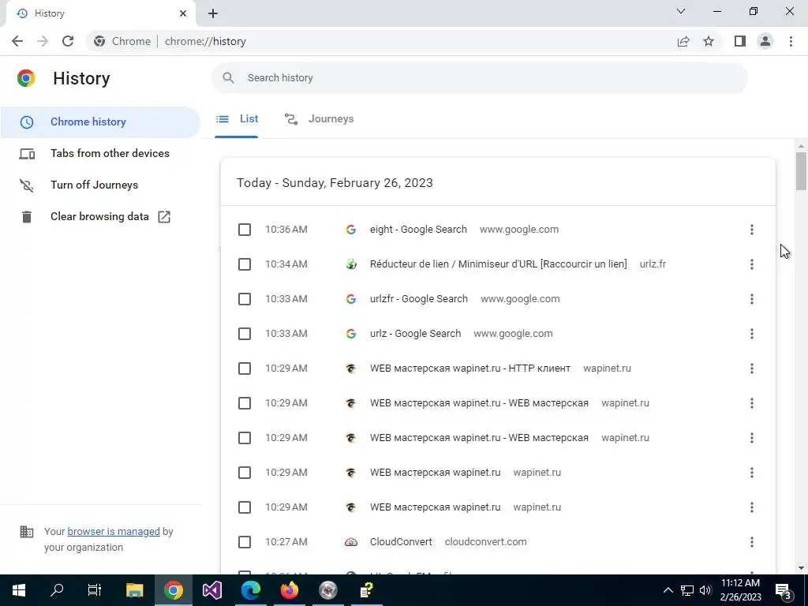
Task: Click the browser is managed link
Action: click(x=114, y=532)
